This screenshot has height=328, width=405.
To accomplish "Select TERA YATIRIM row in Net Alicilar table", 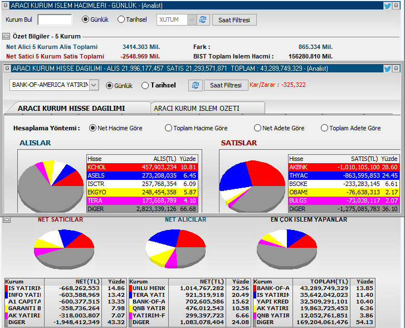I will (x=189, y=295).
